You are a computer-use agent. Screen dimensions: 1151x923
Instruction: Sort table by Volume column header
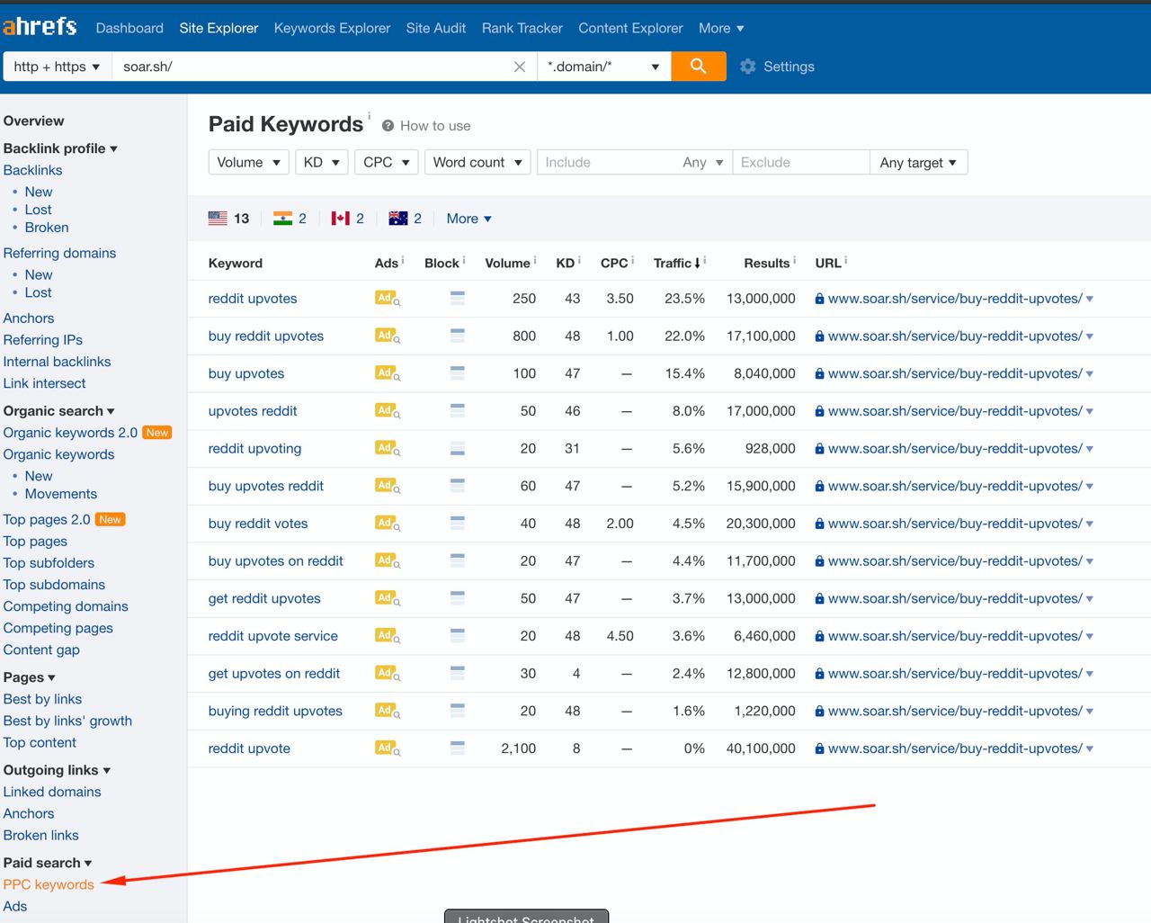pos(507,264)
